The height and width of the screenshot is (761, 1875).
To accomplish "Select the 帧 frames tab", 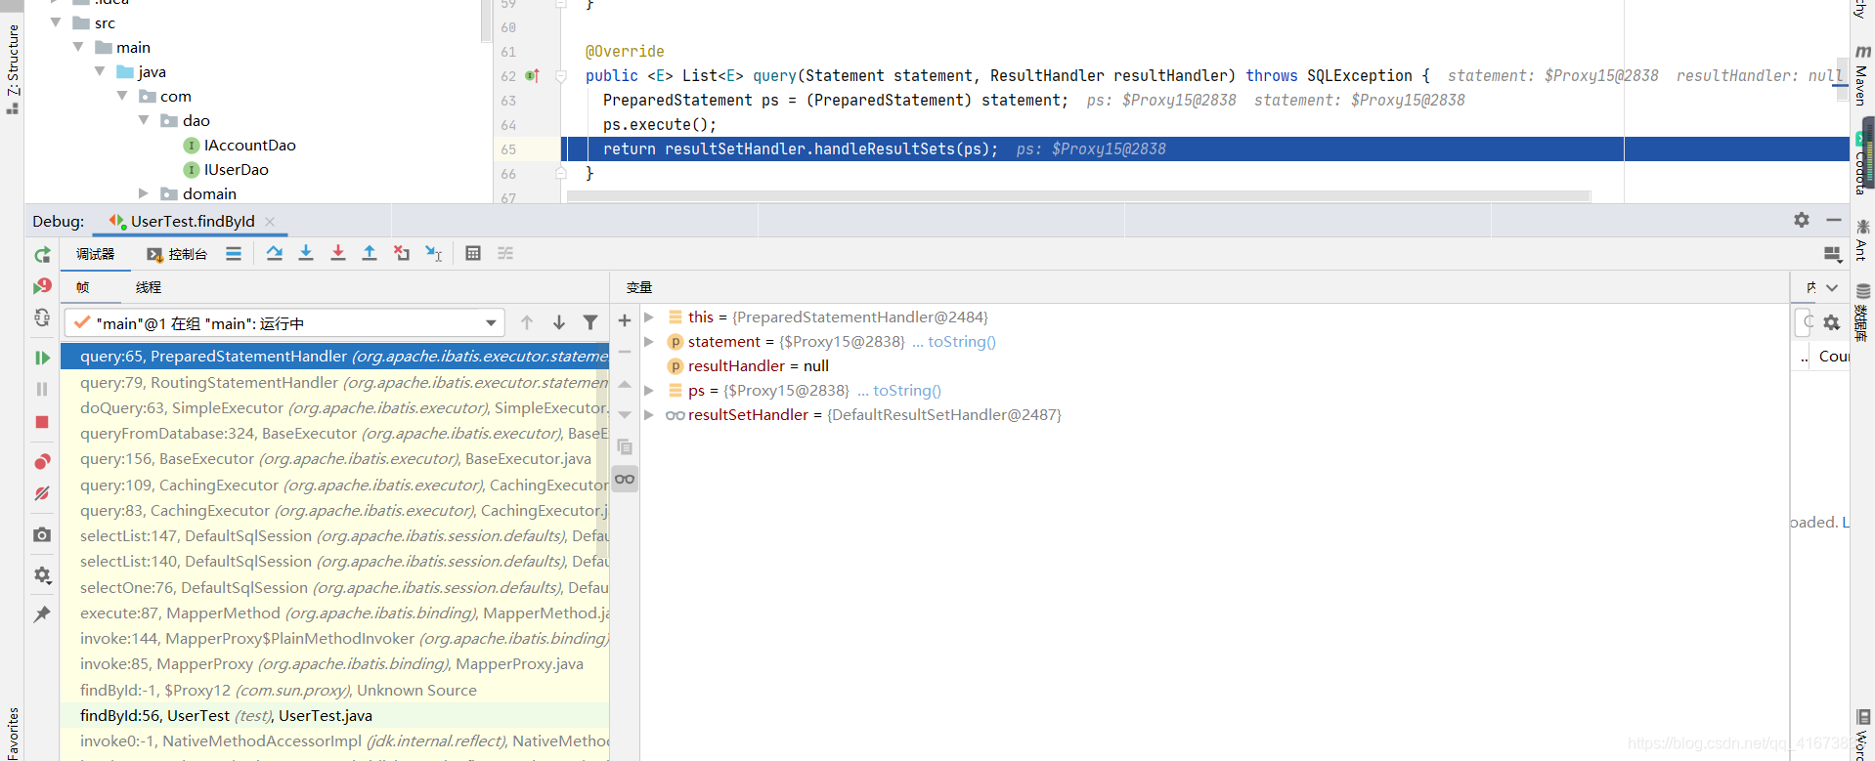I will [83, 287].
